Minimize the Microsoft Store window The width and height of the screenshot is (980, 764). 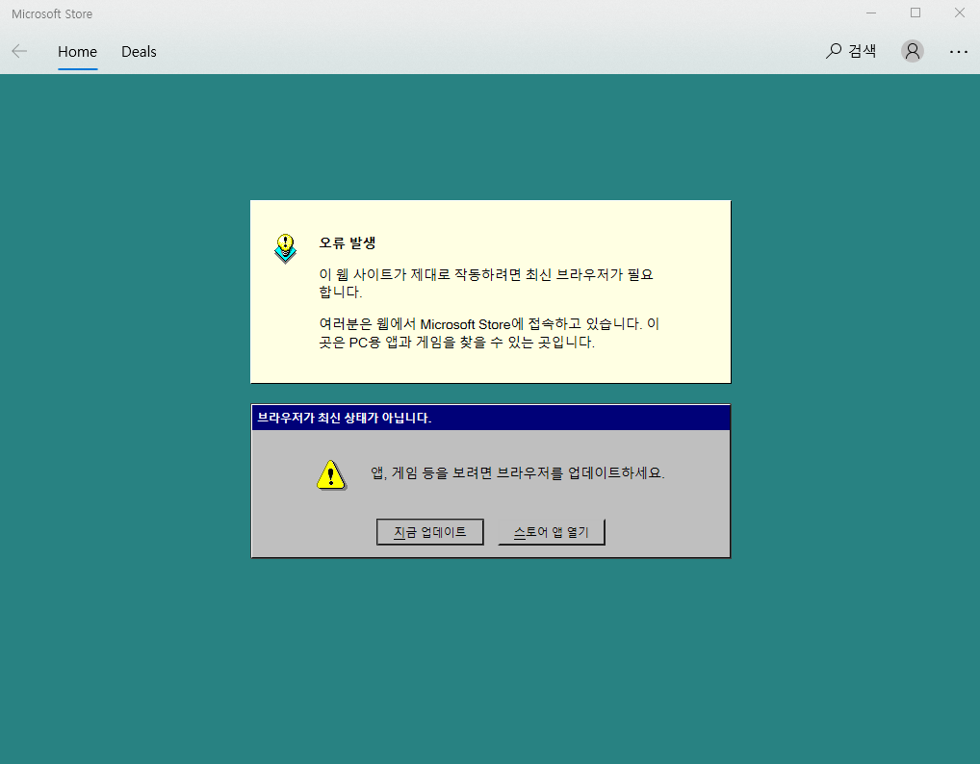[x=870, y=13]
